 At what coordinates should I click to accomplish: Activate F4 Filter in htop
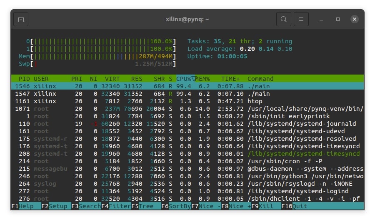[x=116, y=206]
